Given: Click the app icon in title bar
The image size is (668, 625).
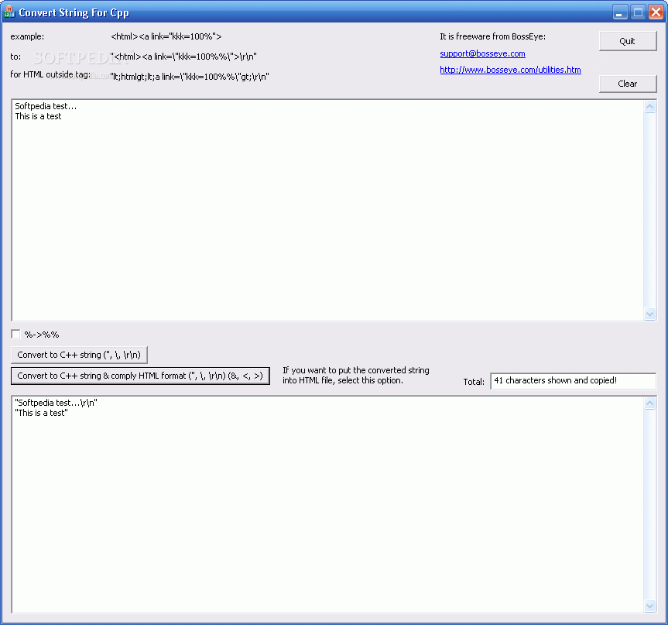Looking at the screenshot, I should pyautogui.click(x=9, y=12).
